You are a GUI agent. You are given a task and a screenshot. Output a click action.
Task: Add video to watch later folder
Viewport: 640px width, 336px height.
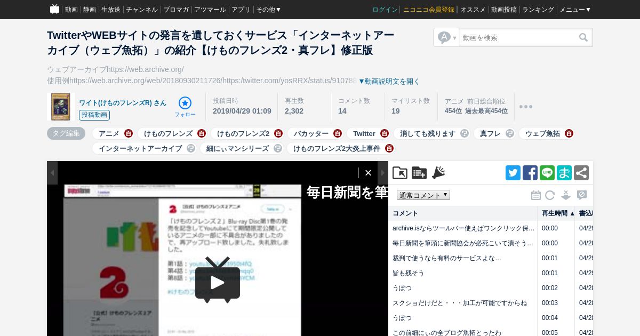click(x=400, y=173)
